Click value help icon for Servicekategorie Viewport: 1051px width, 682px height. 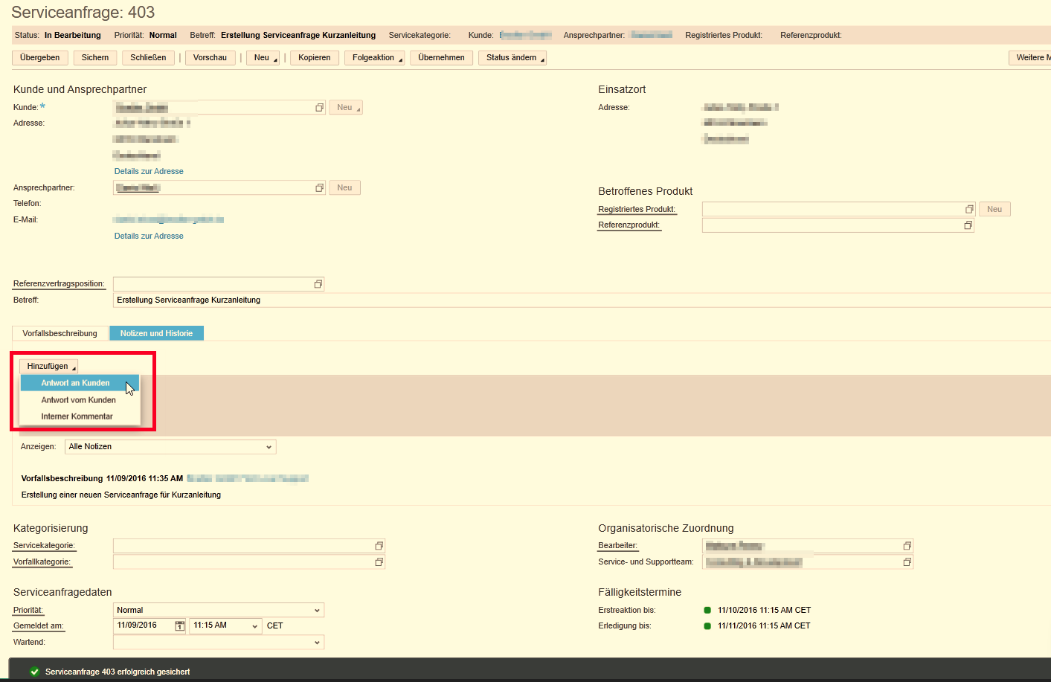click(x=379, y=546)
